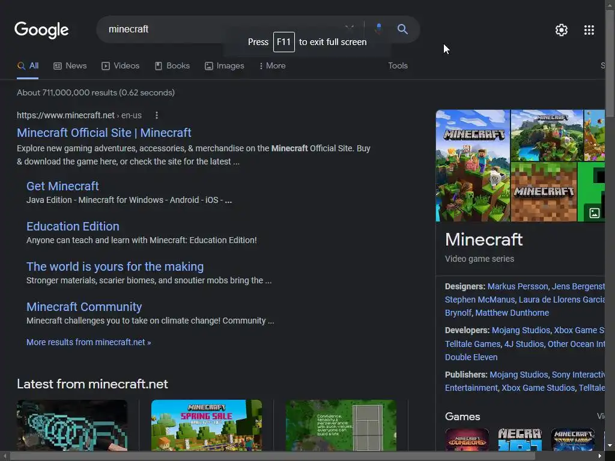Click the scroll down arrow

(610, 445)
